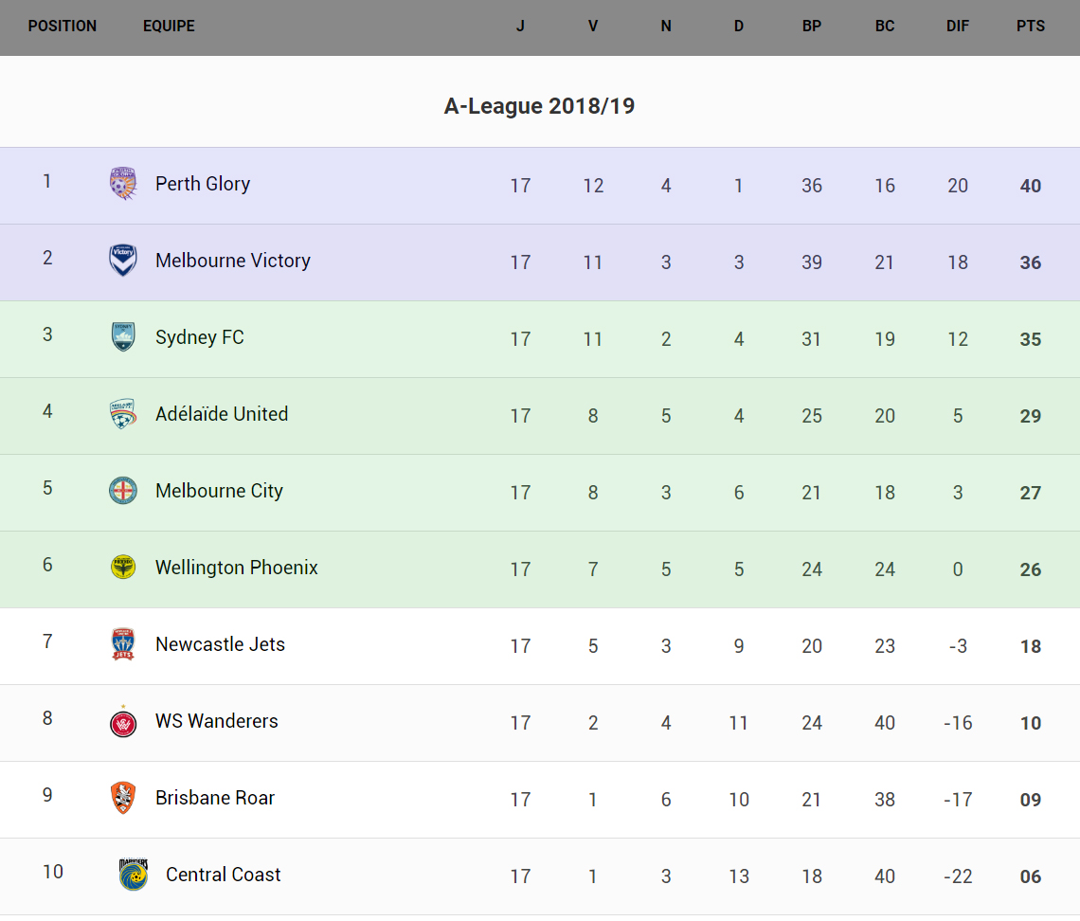Select the Newcastle Jets crest

[x=123, y=644]
